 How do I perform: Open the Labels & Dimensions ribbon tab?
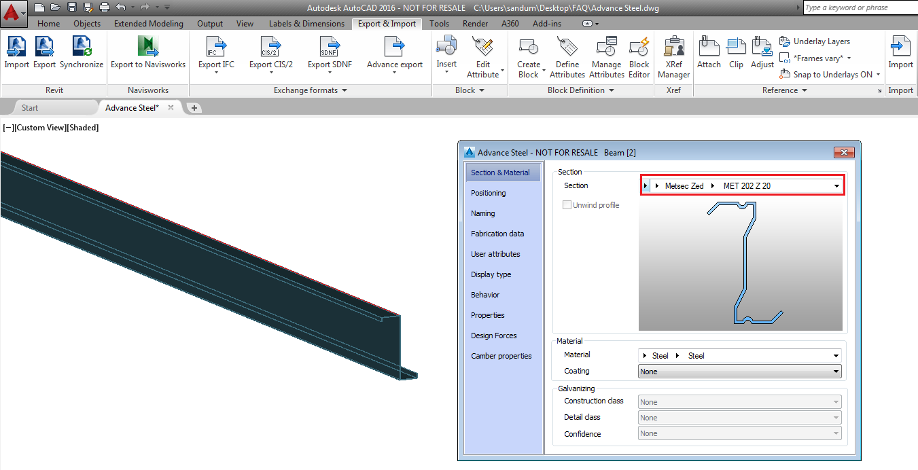coord(306,24)
